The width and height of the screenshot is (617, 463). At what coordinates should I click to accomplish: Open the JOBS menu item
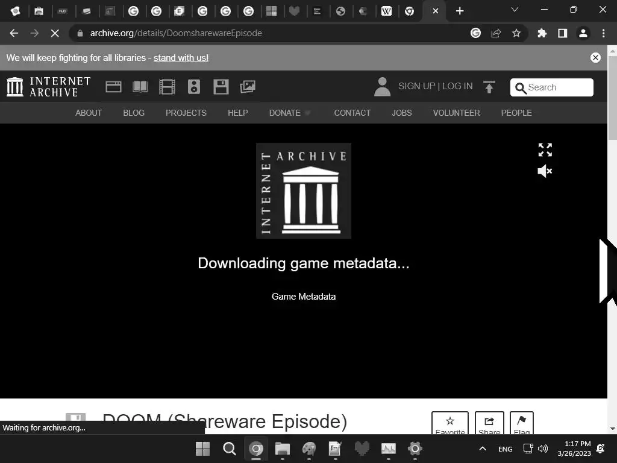click(x=402, y=113)
